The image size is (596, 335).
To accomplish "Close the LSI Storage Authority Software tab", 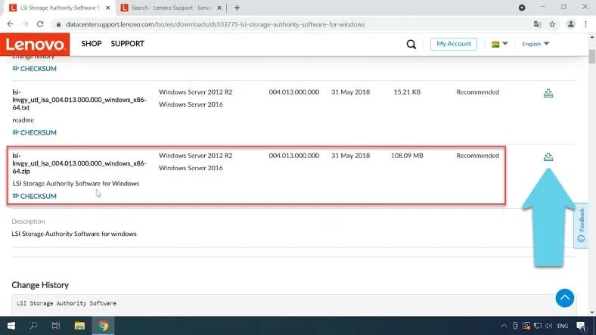I will (108, 8).
